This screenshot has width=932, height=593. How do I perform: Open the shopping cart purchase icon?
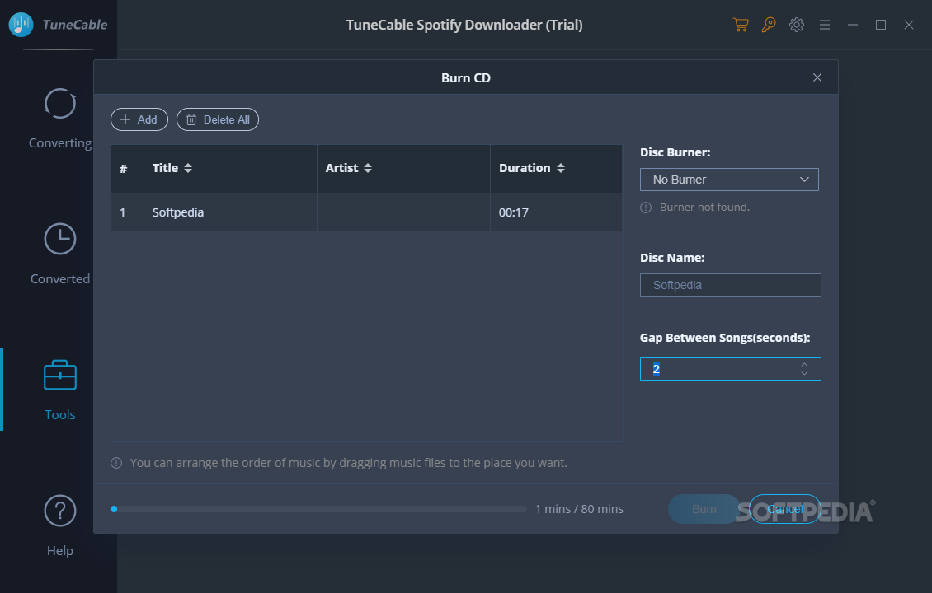[741, 25]
